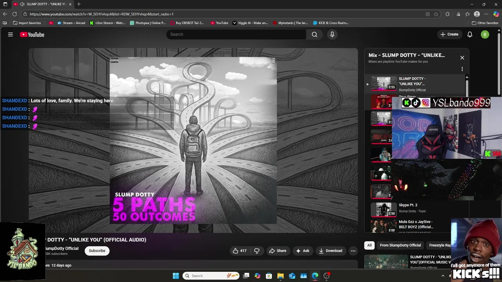The height and width of the screenshot is (282, 502).
Task: Select the All filter chip
Action: tap(369, 245)
